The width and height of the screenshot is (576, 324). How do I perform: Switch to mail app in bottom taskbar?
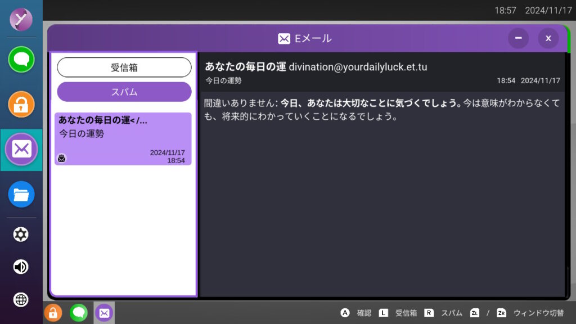pos(104,313)
